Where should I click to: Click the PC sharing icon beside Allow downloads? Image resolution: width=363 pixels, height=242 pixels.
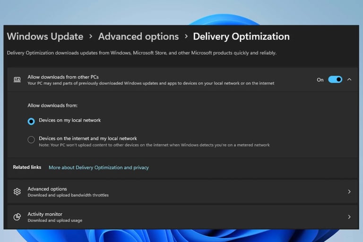(17, 80)
